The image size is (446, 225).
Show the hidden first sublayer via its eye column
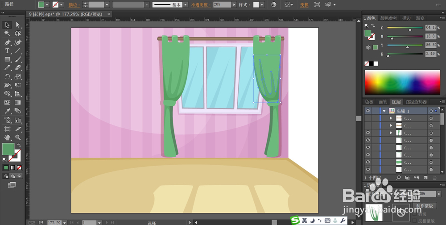368,118
